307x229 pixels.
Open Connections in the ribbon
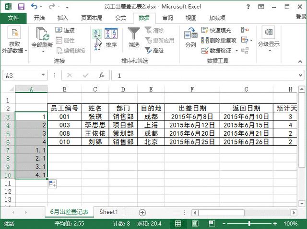[x=65, y=30]
